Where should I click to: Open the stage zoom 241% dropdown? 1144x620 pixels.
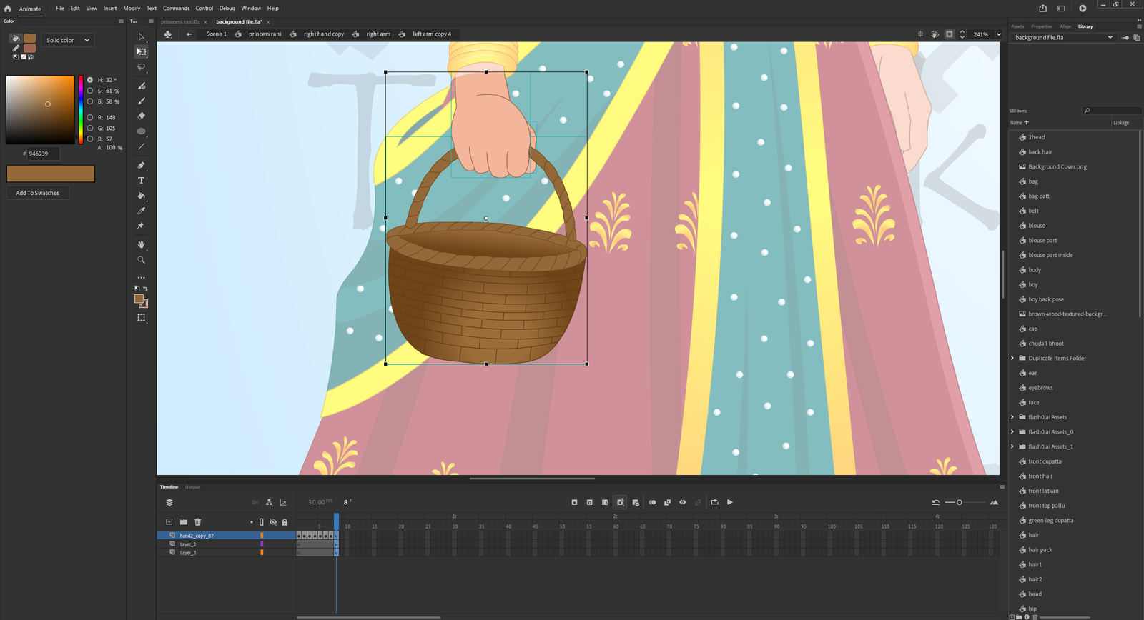pyautogui.click(x=999, y=34)
